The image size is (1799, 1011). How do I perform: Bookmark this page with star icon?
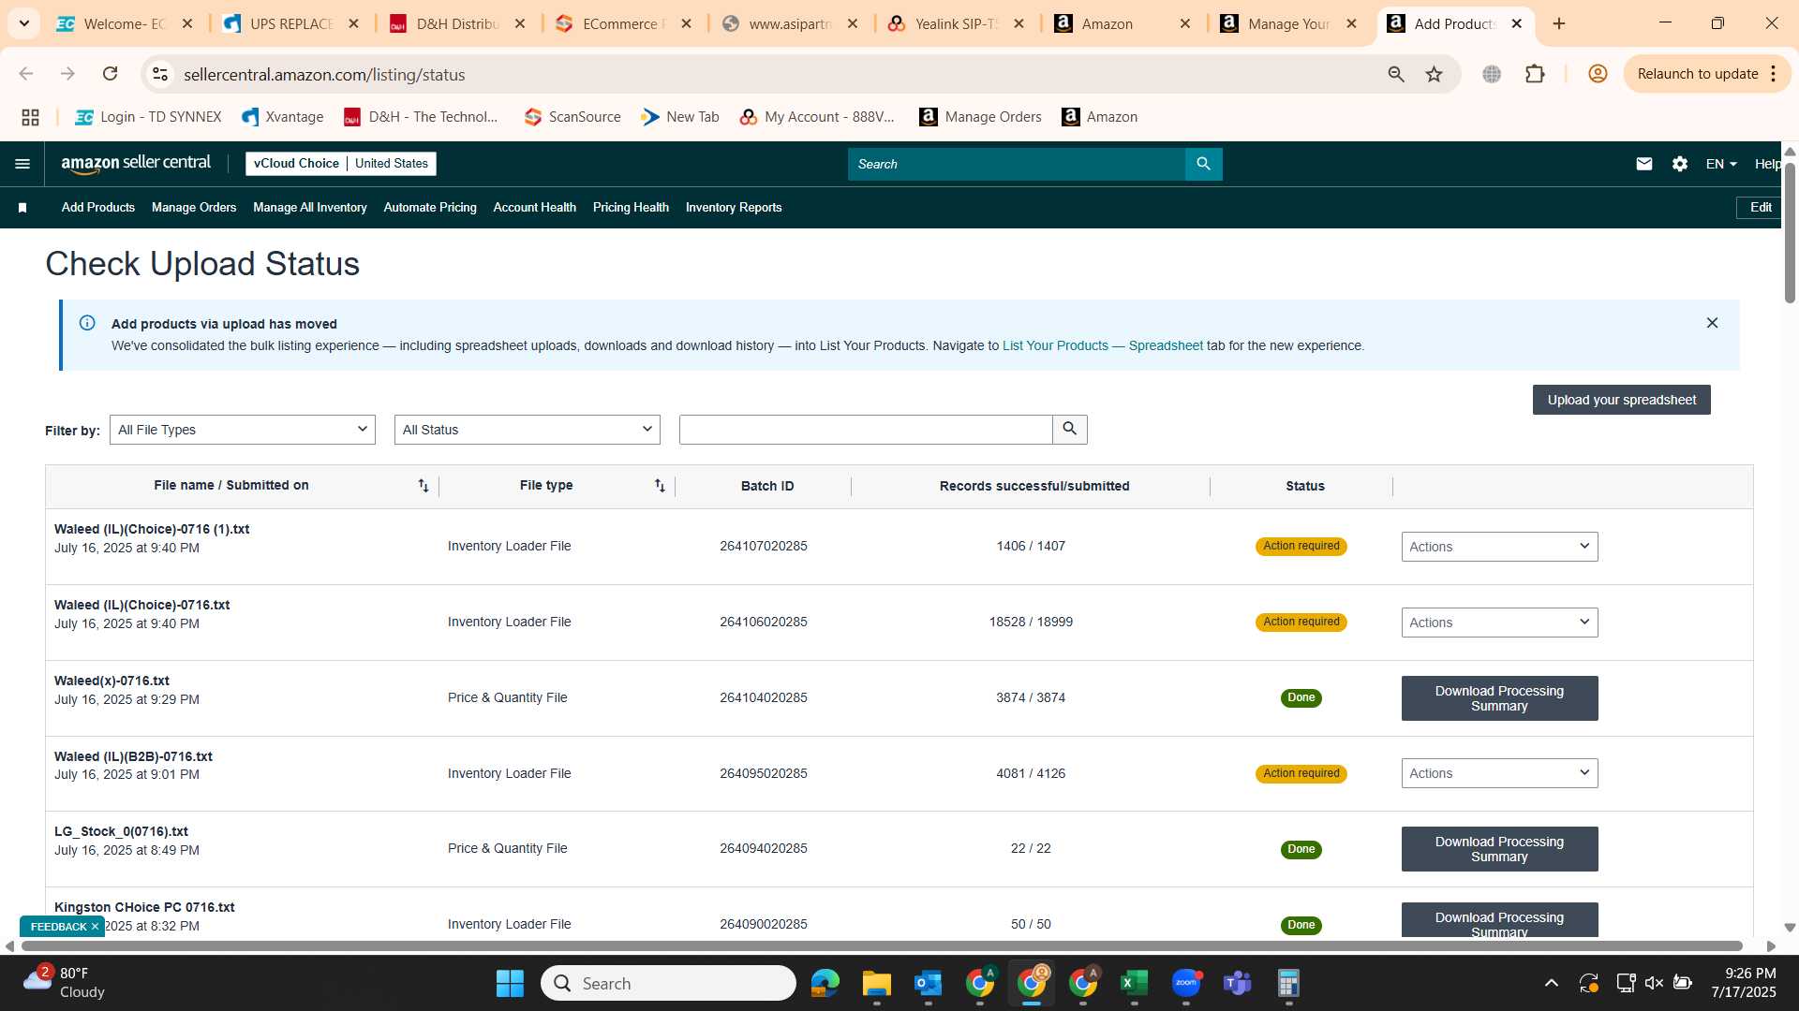(1434, 74)
